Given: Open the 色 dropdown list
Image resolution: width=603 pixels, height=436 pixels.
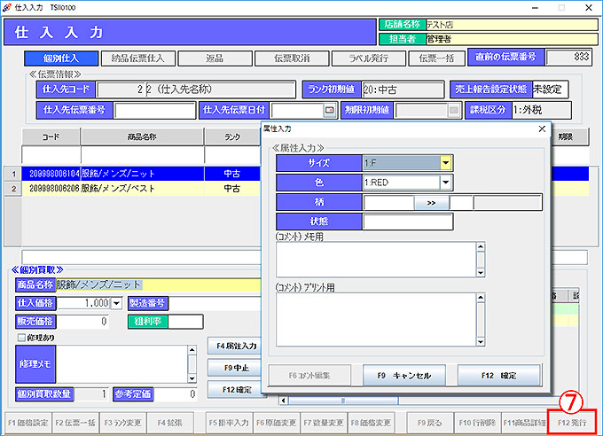Looking at the screenshot, I should (446, 183).
